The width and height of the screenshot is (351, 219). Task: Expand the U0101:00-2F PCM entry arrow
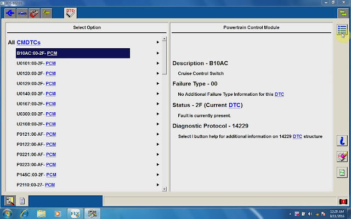click(x=158, y=64)
